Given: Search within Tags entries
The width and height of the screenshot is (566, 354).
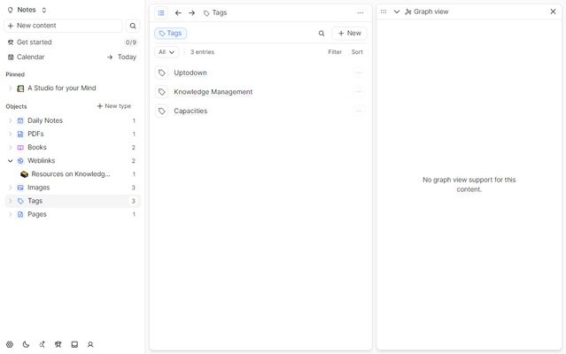Looking at the screenshot, I should click(322, 33).
